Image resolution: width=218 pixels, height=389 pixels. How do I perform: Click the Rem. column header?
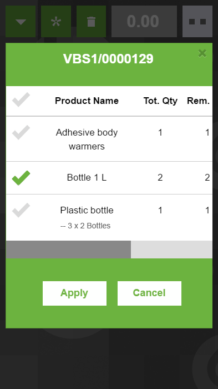point(198,101)
